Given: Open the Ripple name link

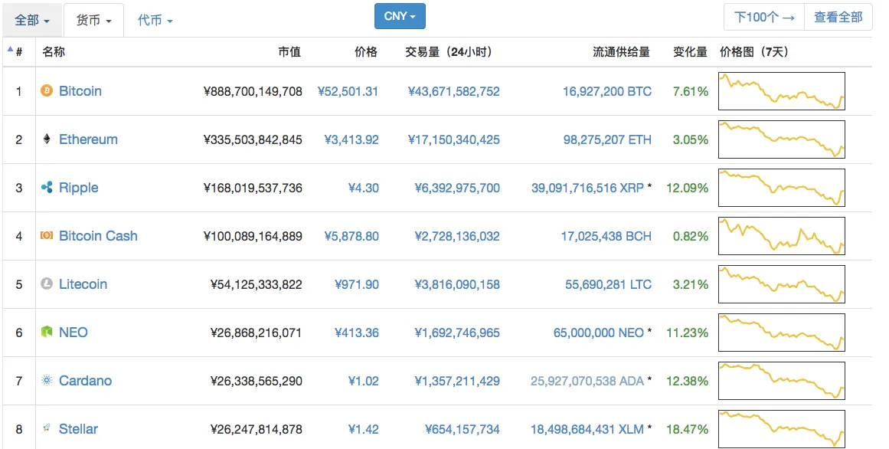Looking at the screenshot, I should (79, 188).
